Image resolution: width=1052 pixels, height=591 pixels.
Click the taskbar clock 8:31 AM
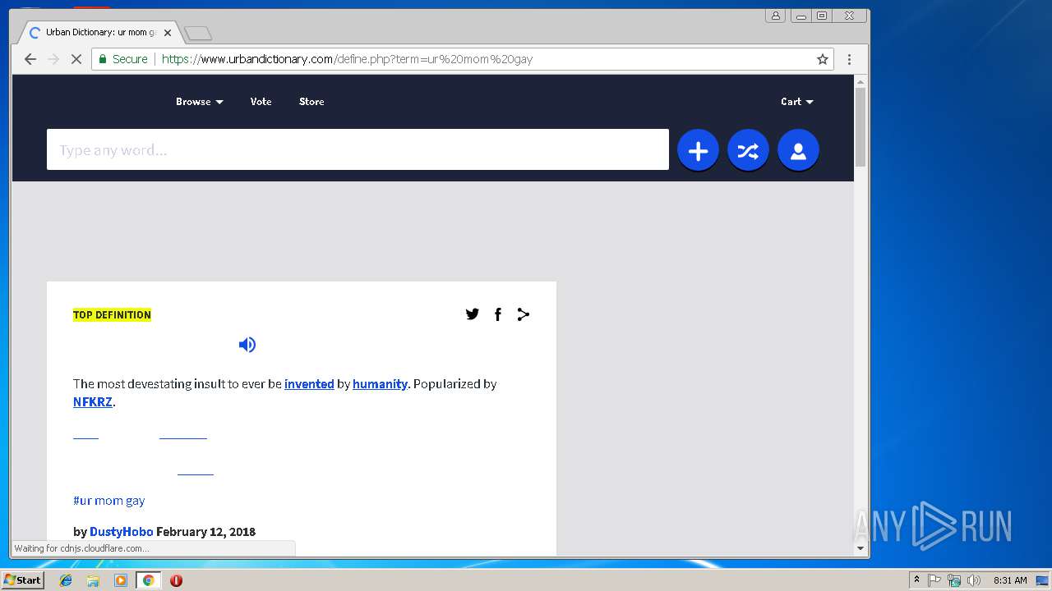(1010, 580)
